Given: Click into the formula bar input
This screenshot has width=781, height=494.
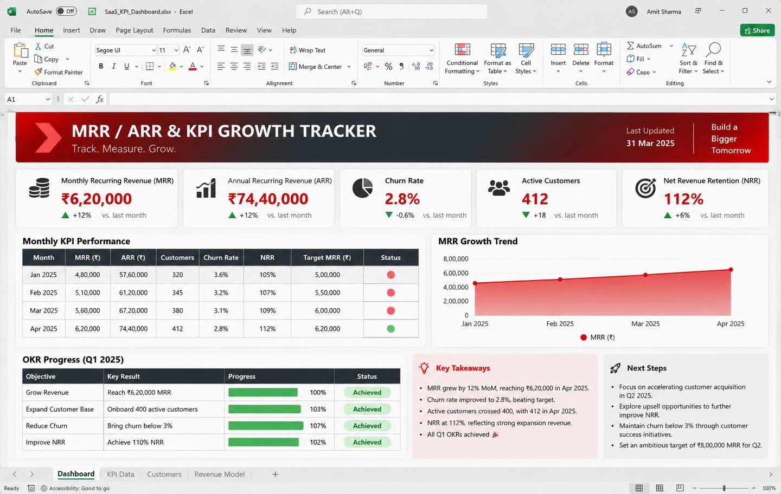Looking at the screenshot, I should (438, 99).
